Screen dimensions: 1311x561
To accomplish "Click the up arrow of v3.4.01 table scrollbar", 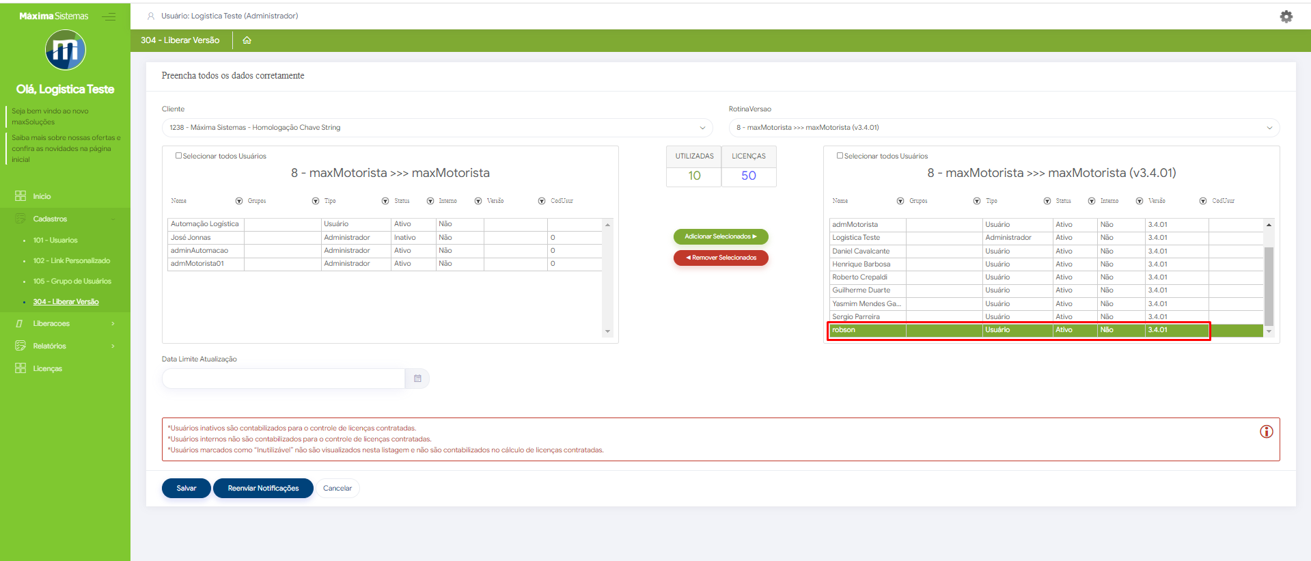I will click(x=1269, y=225).
